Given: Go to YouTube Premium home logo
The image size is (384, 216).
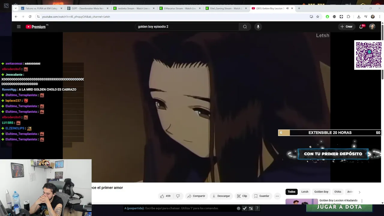Looking at the screenshot, I should click(x=36, y=27).
